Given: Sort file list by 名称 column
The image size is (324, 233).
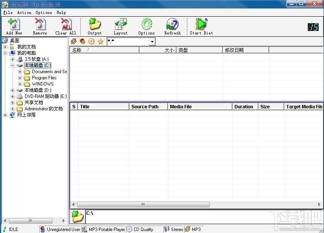Looking at the screenshot, I should tap(104, 50).
